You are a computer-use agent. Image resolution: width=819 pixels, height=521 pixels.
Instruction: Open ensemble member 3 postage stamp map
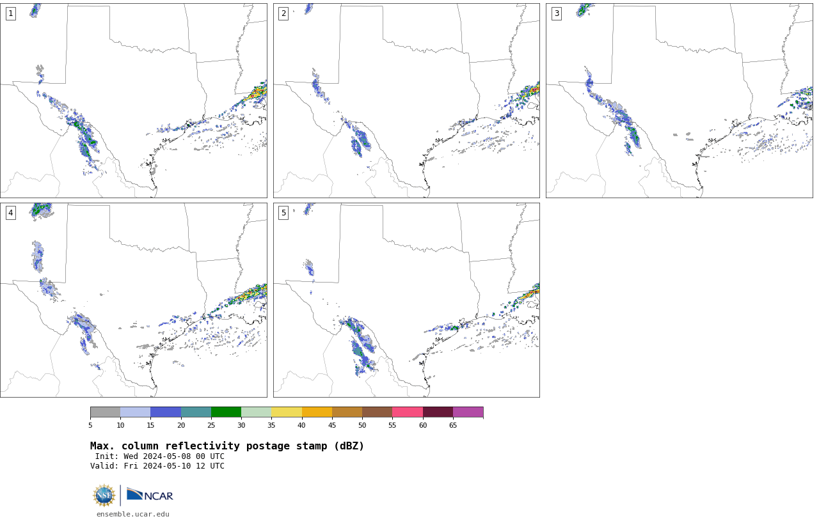680,100
